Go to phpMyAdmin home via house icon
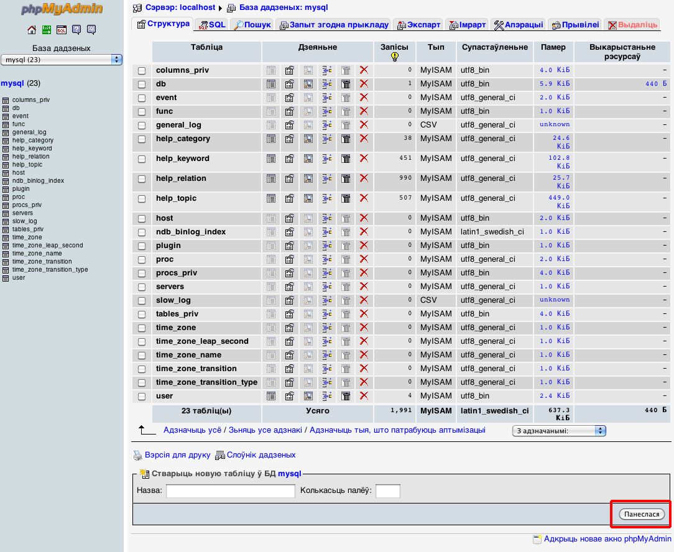This screenshot has height=552, width=674. coord(32,30)
